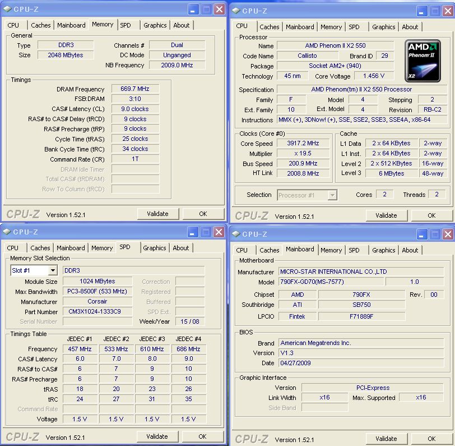Click the BIOS brand American Megatrends Inc.

pyautogui.click(x=361, y=343)
